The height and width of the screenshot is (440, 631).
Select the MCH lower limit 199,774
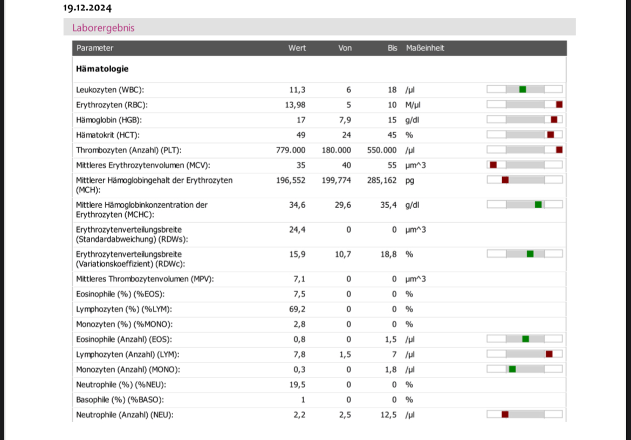(x=337, y=181)
